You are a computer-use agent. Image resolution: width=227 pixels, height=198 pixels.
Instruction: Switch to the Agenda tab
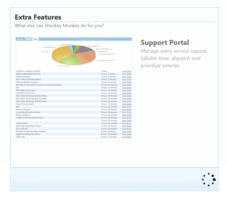[20, 39]
